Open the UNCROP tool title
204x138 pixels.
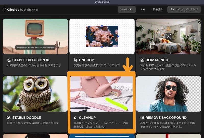tap(86, 60)
